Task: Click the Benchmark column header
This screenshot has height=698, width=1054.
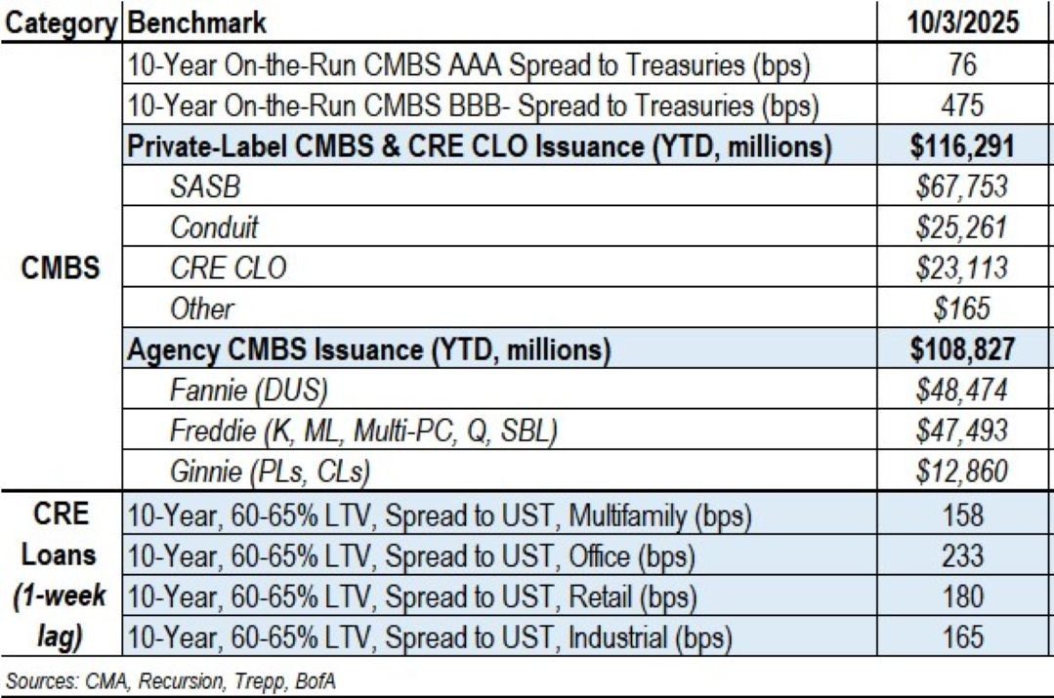Action: [x=196, y=22]
